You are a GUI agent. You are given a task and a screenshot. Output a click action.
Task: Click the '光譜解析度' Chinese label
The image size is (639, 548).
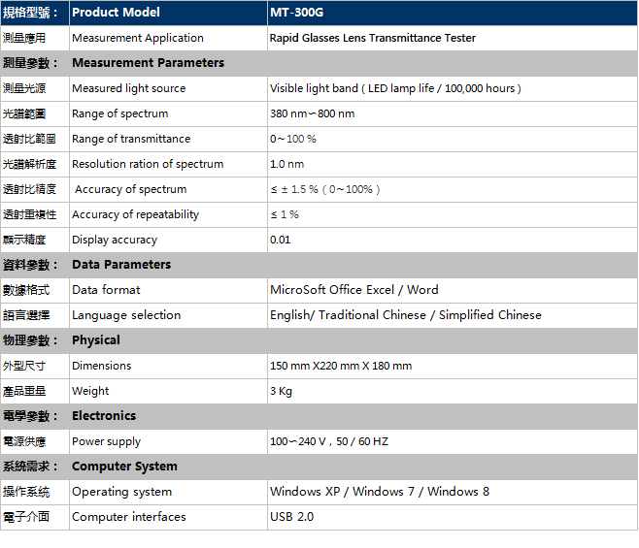(x=29, y=164)
